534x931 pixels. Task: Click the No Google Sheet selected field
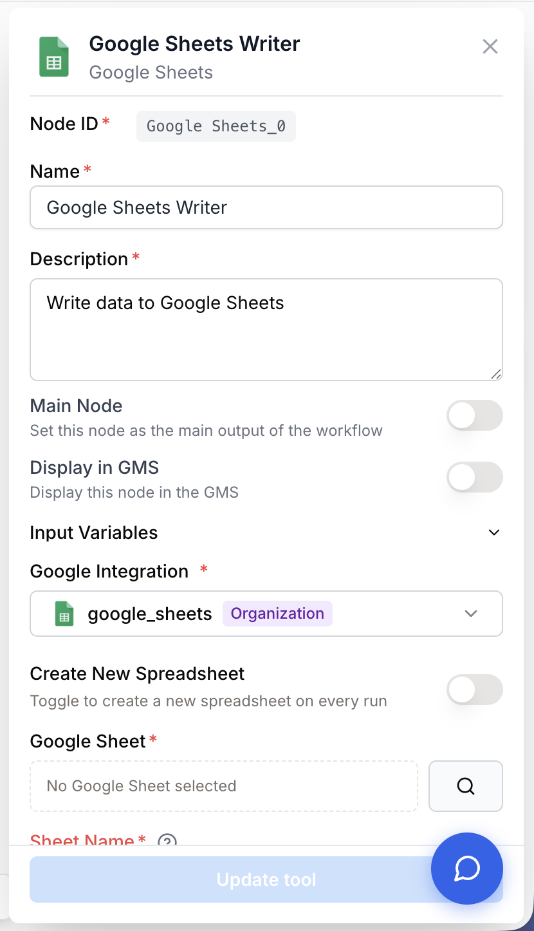(224, 786)
